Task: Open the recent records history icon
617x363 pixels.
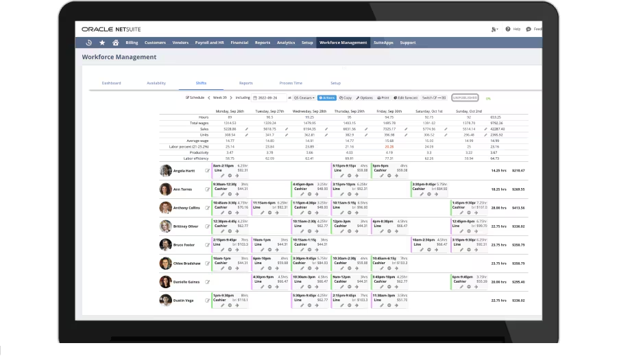Action: click(x=89, y=43)
